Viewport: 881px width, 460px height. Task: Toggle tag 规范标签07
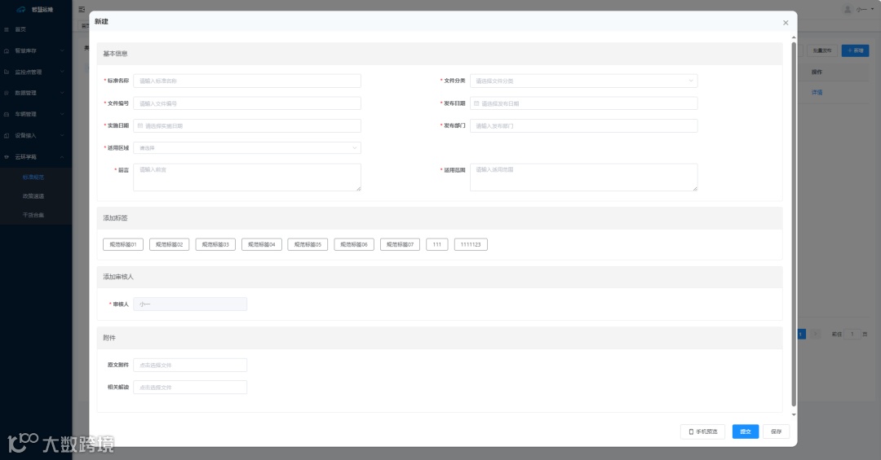[x=400, y=244]
